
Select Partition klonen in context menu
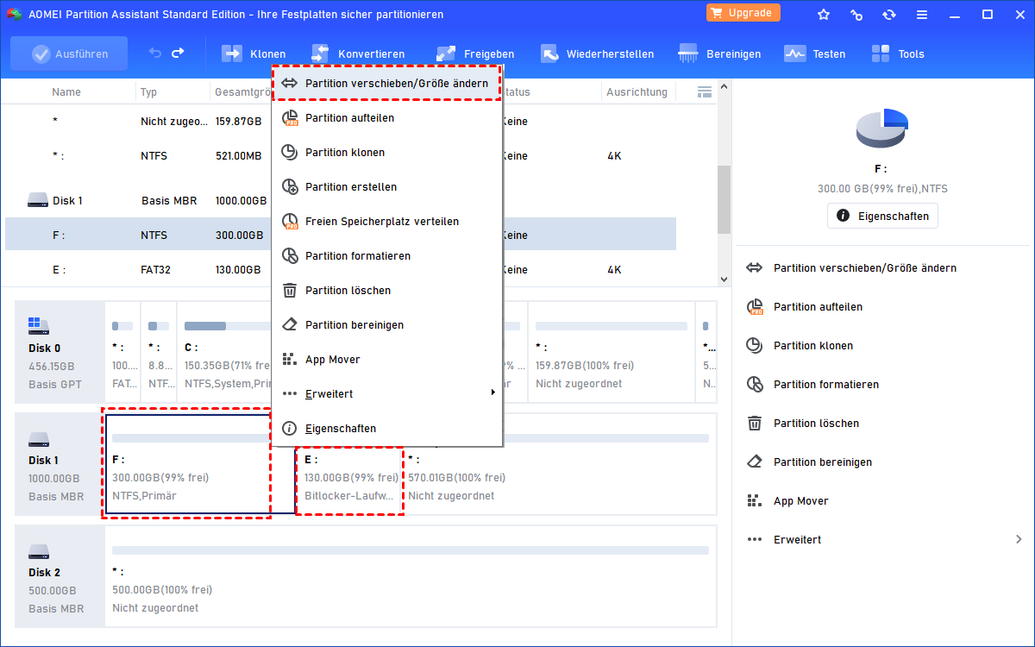coord(386,153)
